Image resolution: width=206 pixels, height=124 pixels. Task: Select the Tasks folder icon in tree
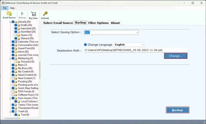[16, 105]
